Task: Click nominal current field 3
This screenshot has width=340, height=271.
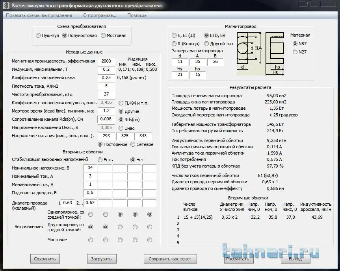Action: click(x=90, y=176)
